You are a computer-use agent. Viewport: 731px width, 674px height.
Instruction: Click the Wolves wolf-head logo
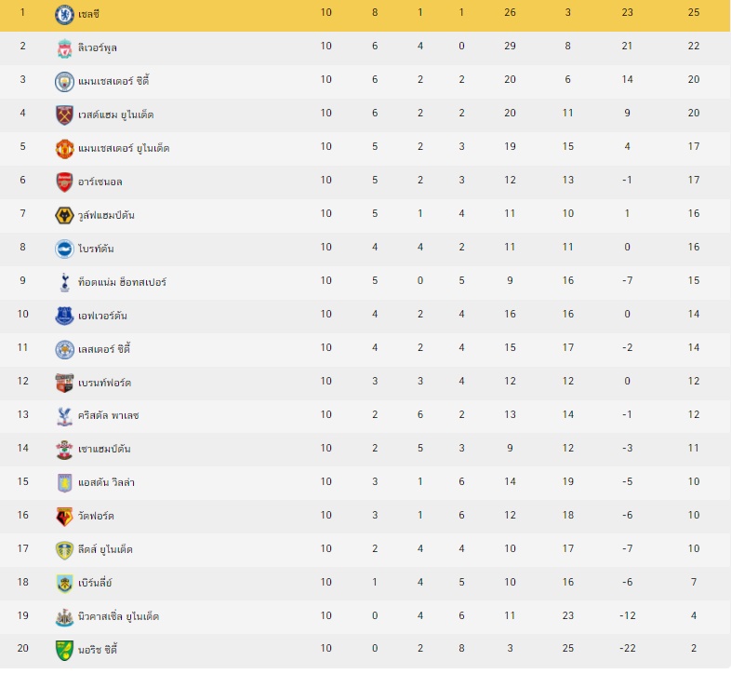pos(64,216)
